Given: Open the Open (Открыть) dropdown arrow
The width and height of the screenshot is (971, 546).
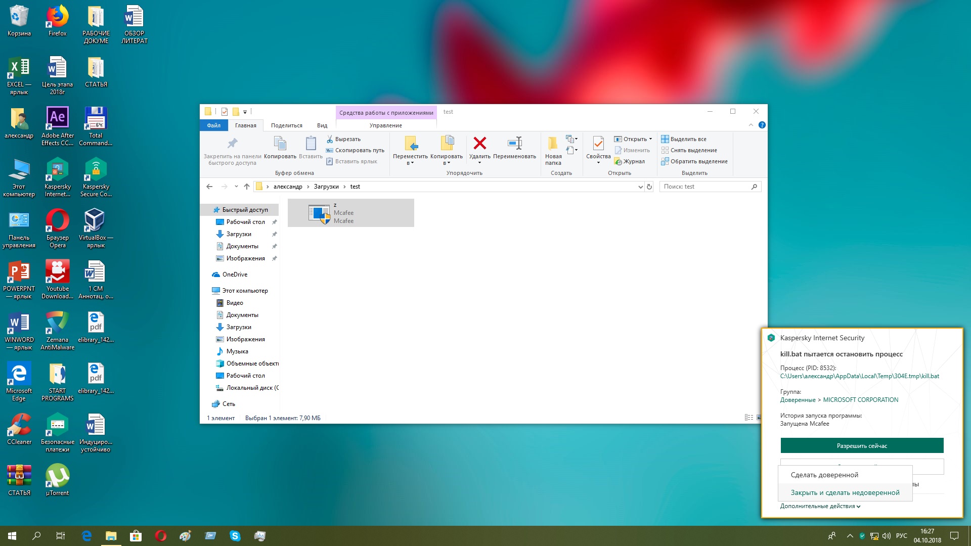Looking at the screenshot, I should (x=650, y=139).
